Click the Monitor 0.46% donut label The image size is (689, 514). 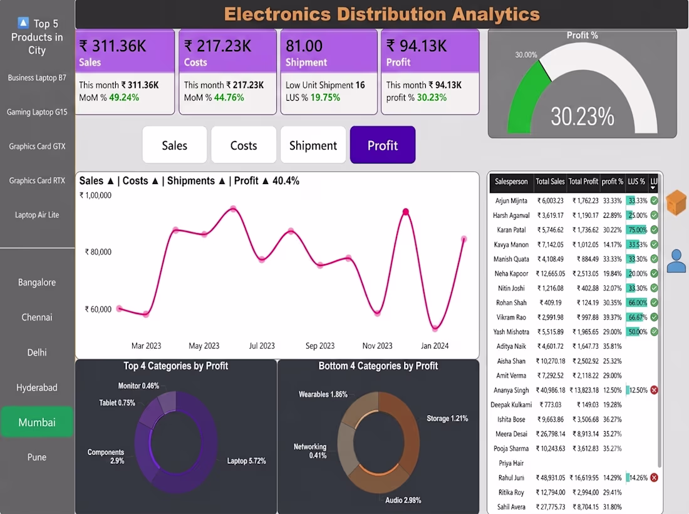point(138,386)
